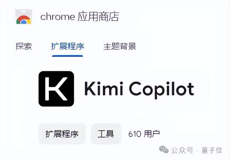Click the word "Kimi" in the title
This screenshot has width=230, height=160.
[x=104, y=88]
